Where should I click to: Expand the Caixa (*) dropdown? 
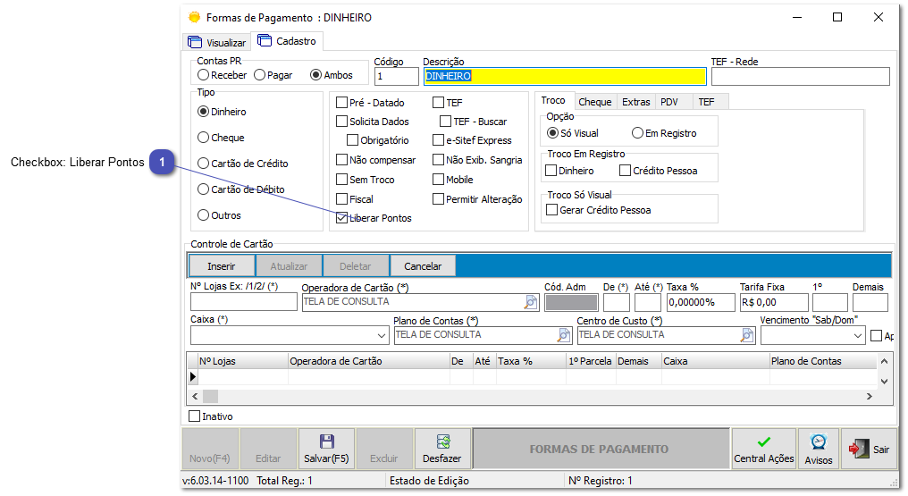point(381,335)
